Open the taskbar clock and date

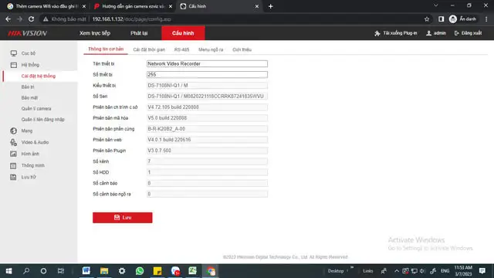[463, 271]
